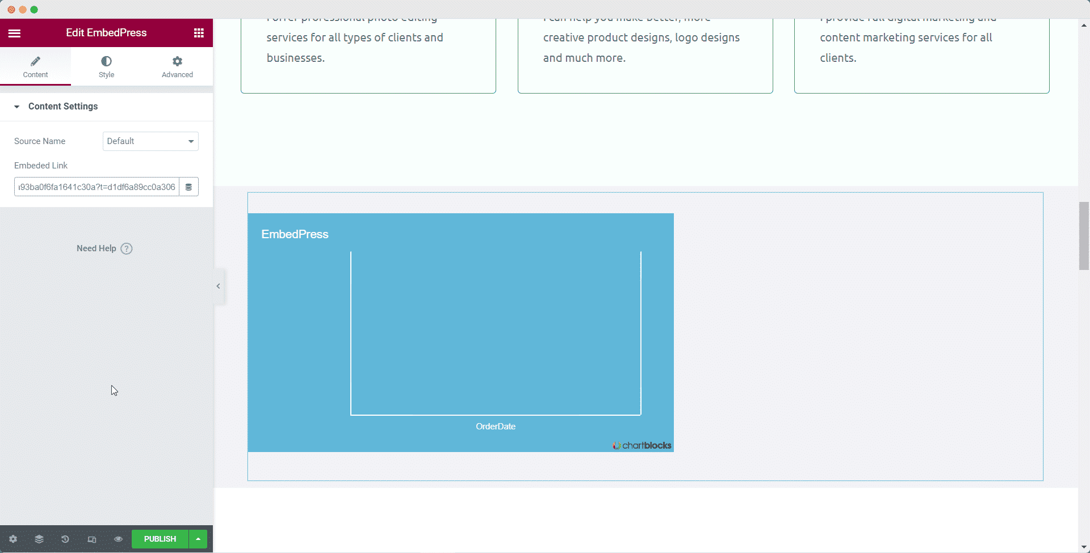Viewport: 1090px width, 553px height.
Task: Click the chartblocks logo link
Action: click(x=642, y=445)
